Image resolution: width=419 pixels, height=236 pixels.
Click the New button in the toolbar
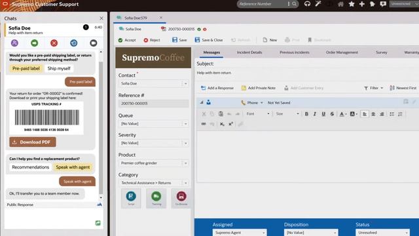tap(270, 40)
